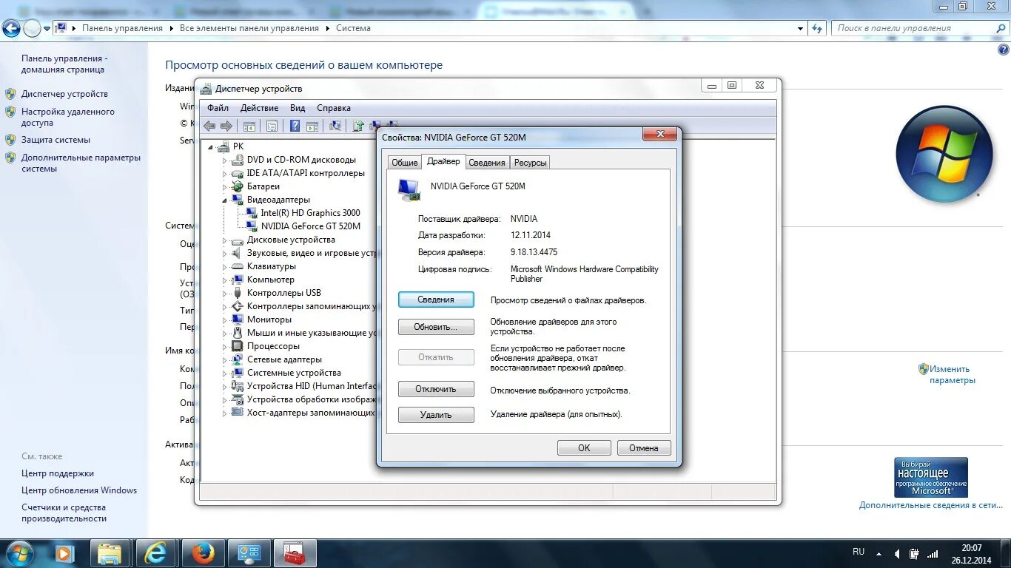Open Настройка удаленного доступа link
Image resolution: width=1011 pixels, height=568 pixels.
tap(68, 118)
